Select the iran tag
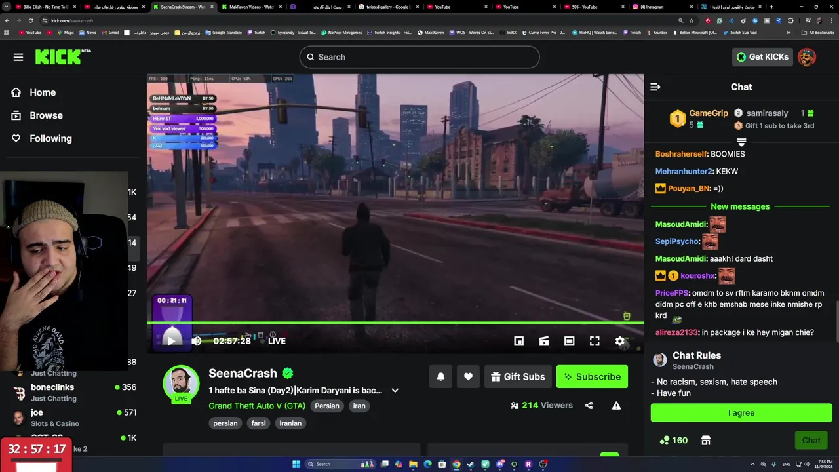Image resolution: width=839 pixels, height=472 pixels. pos(359,406)
